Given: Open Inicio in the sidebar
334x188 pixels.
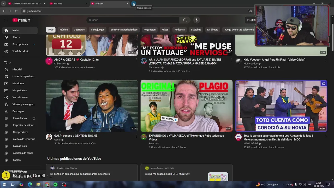Looking at the screenshot, I should tap(20, 30).
